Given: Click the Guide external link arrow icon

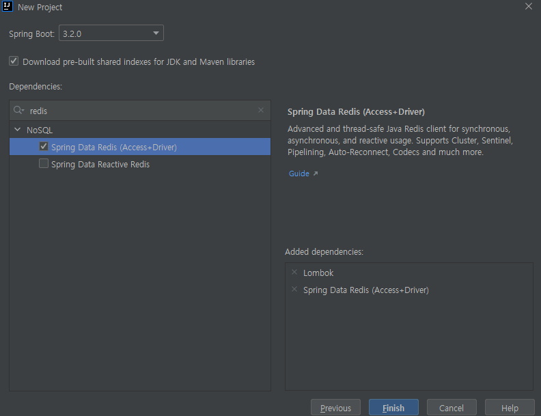Looking at the screenshot, I should click(316, 174).
